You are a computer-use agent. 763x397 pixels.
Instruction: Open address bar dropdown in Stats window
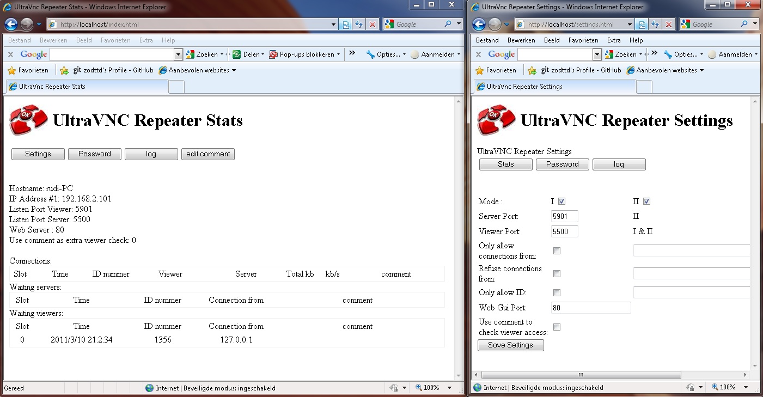[x=334, y=25]
